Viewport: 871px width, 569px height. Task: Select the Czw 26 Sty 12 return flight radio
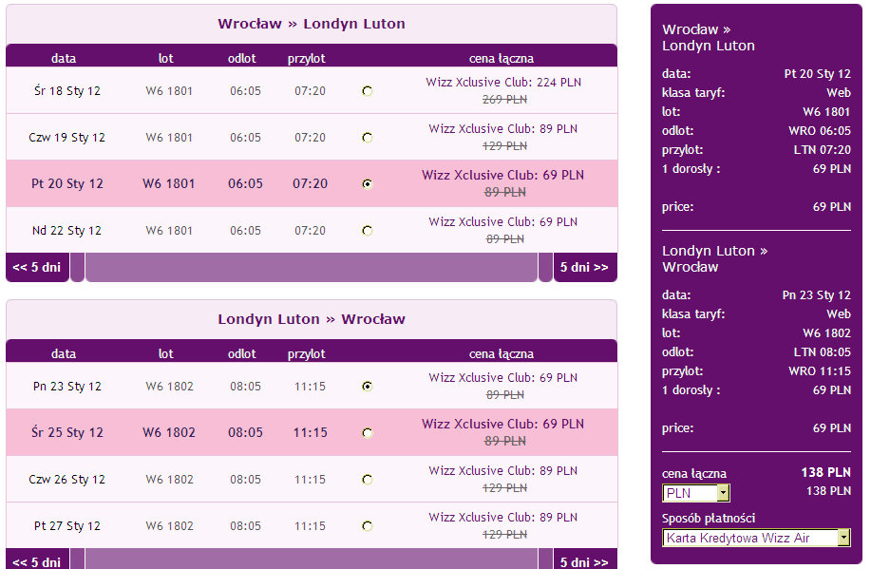click(x=368, y=480)
